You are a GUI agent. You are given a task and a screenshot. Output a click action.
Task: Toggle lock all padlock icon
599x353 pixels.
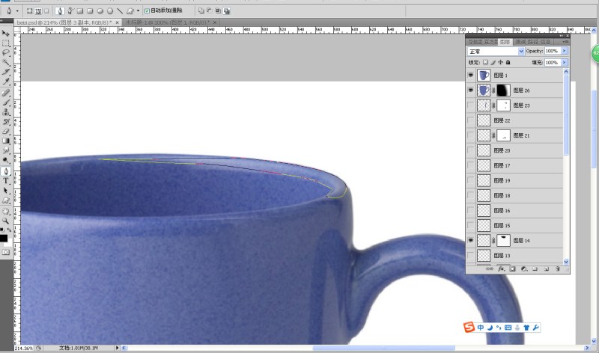[x=508, y=62]
